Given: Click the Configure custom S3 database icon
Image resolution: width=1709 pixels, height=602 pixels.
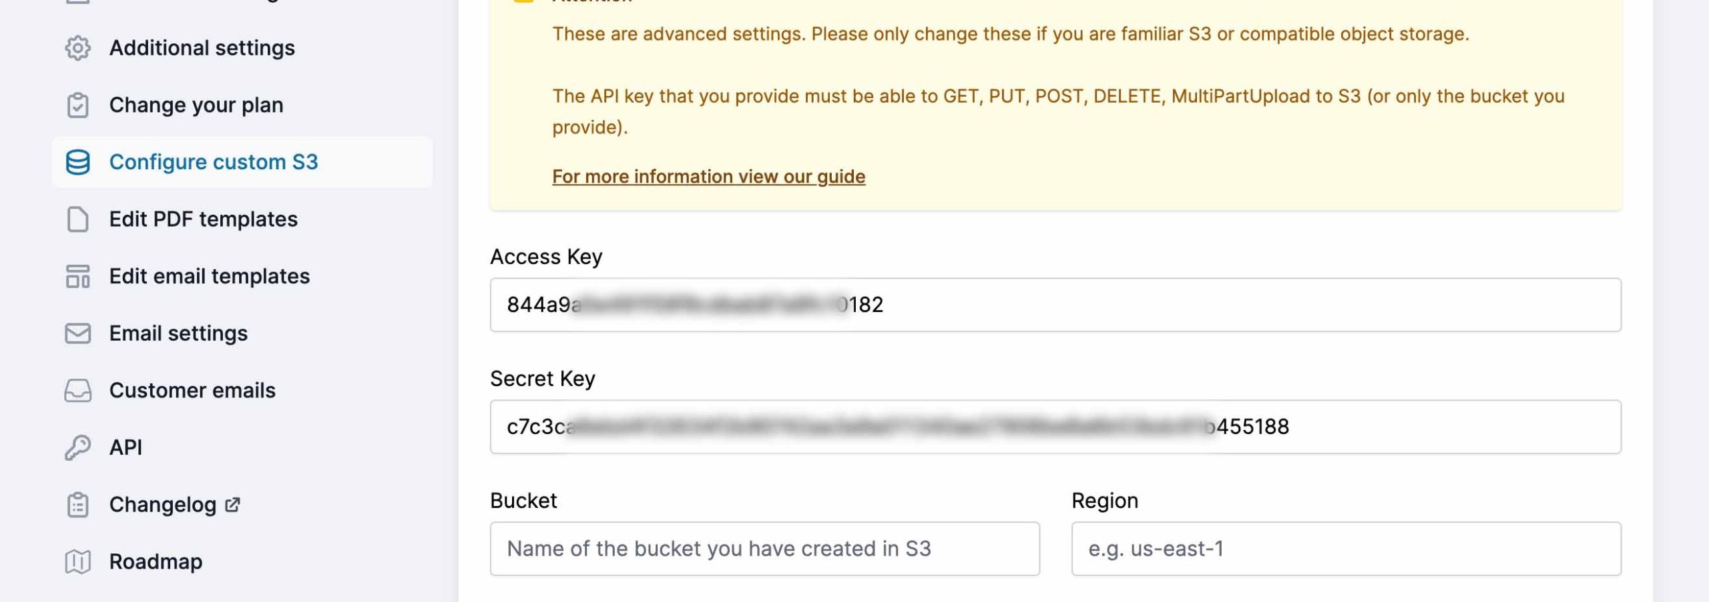Looking at the screenshot, I should click(x=78, y=162).
